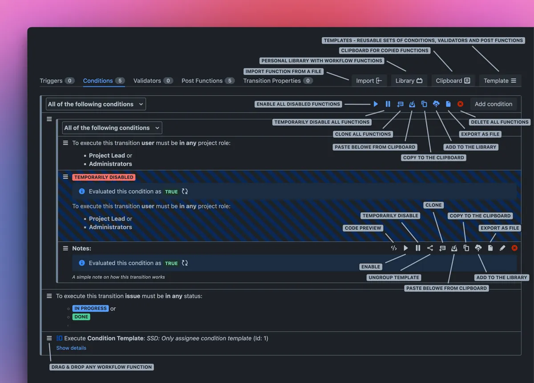534x383 pixels.
Task: Click the Add condition button
Action: pyautogui.click(x=494, y=104)
